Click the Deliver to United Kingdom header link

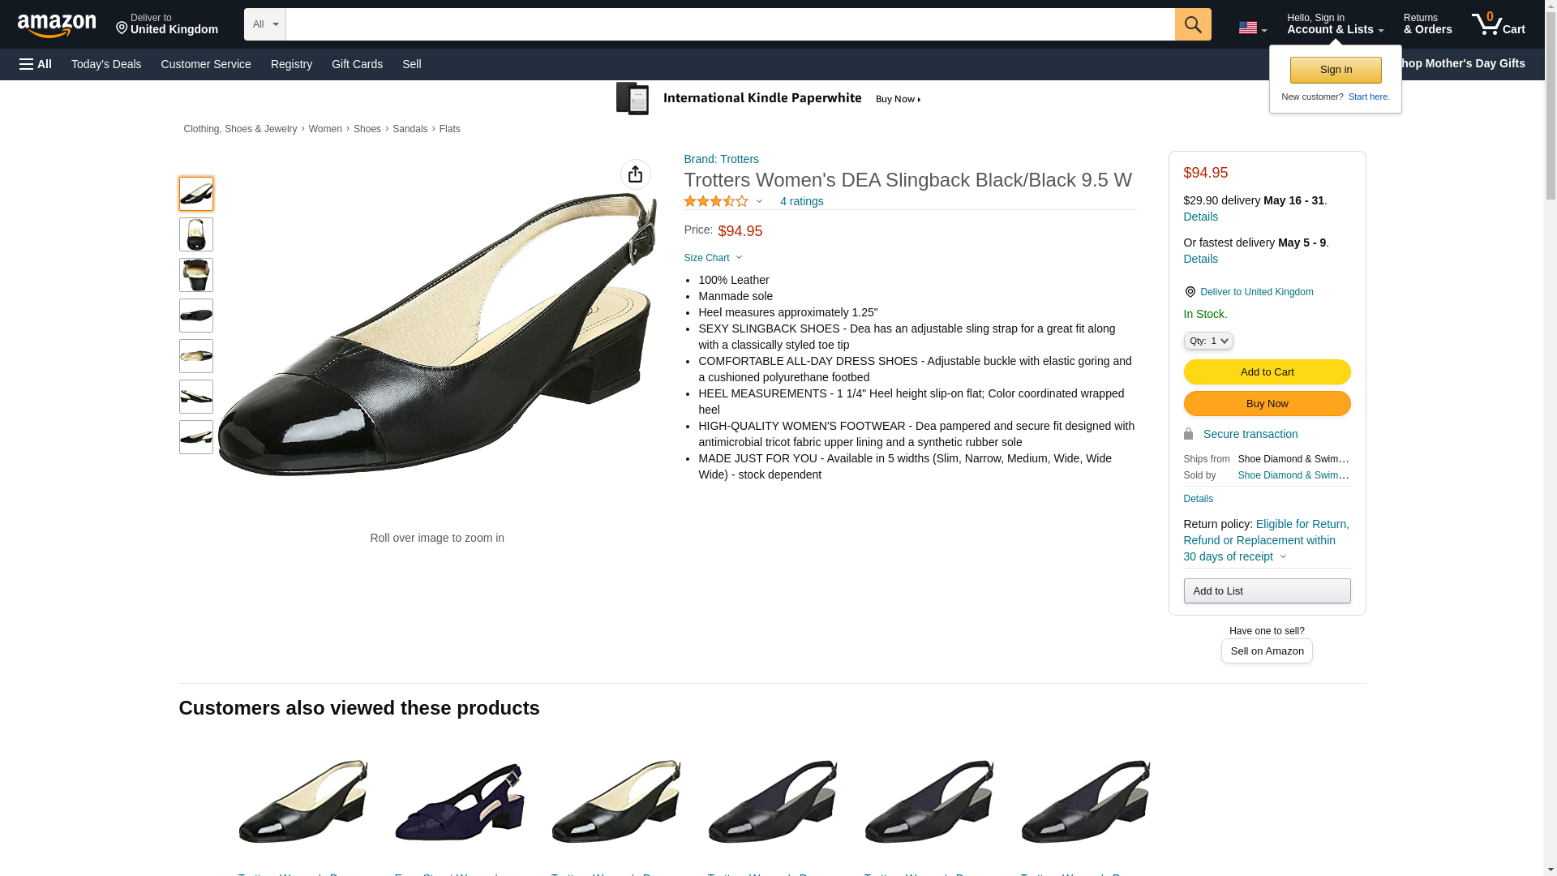click(x=167, y=24)
